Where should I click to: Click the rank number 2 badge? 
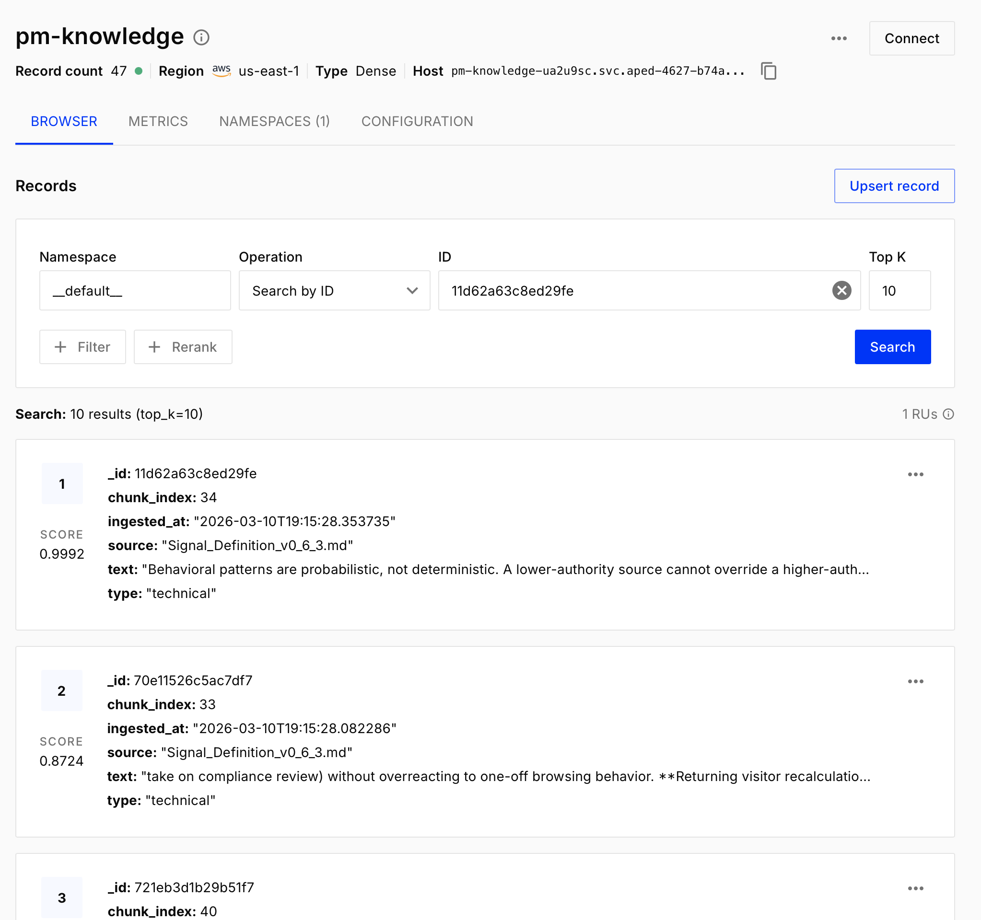click(x=62, y=691)
